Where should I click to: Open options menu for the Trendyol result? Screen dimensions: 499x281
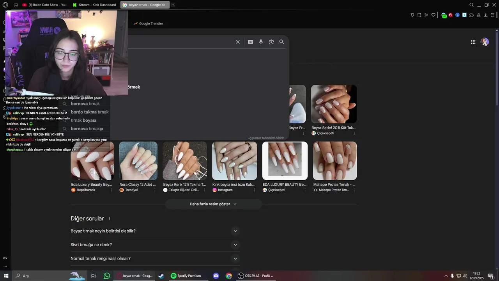click(x=155, y=190)
